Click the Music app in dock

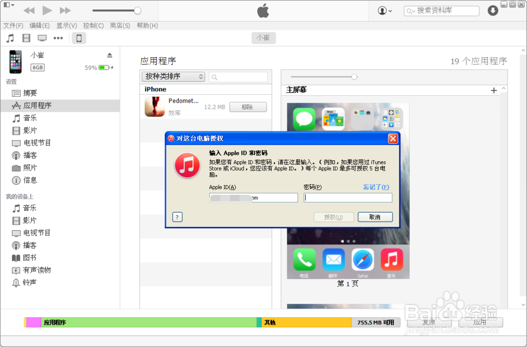coord(392,260)
